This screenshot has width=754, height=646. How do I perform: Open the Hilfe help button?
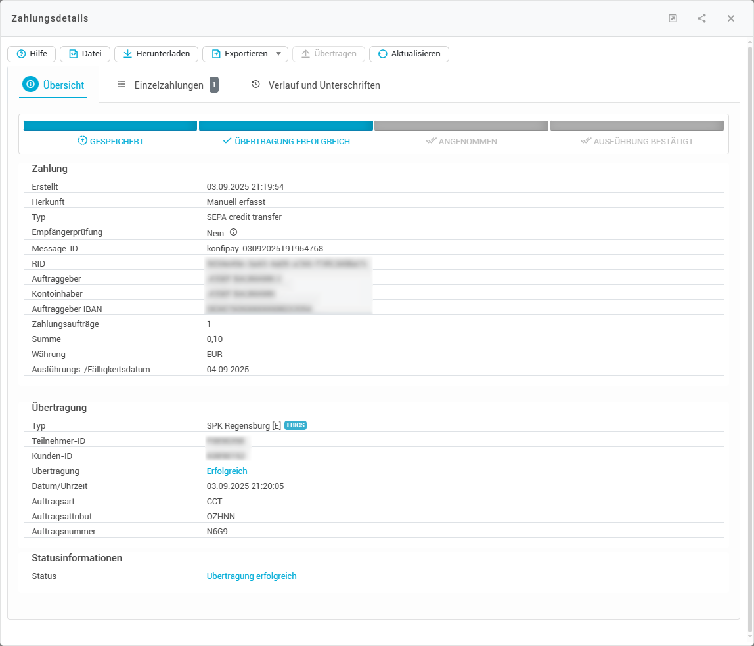[32, 54]
